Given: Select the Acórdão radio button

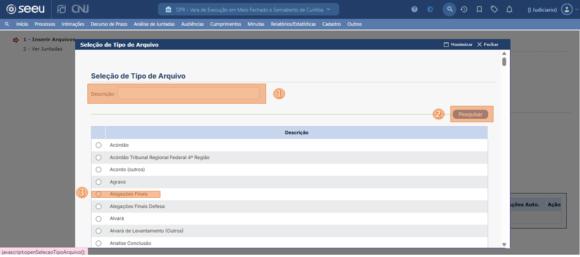Looking at the screenshot, I should [x=99, y=145].
